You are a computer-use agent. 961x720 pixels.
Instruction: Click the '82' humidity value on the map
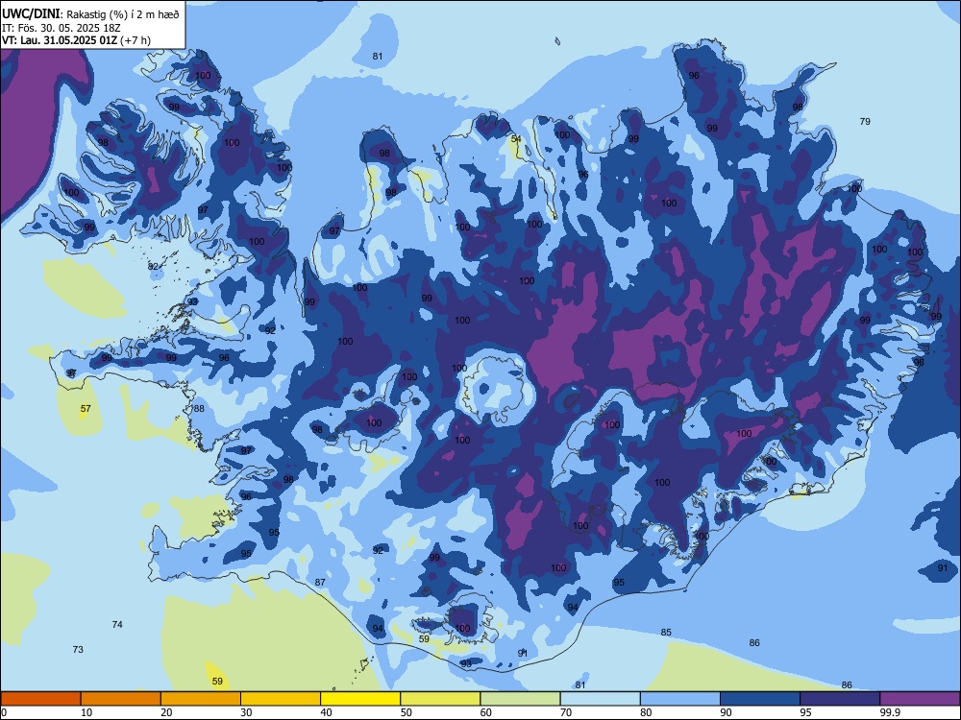pos(153,266)
